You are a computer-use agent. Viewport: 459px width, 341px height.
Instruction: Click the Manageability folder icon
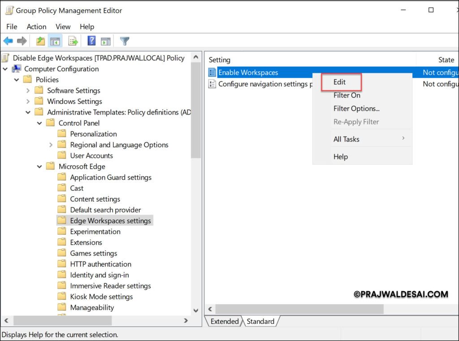(62, 307)
